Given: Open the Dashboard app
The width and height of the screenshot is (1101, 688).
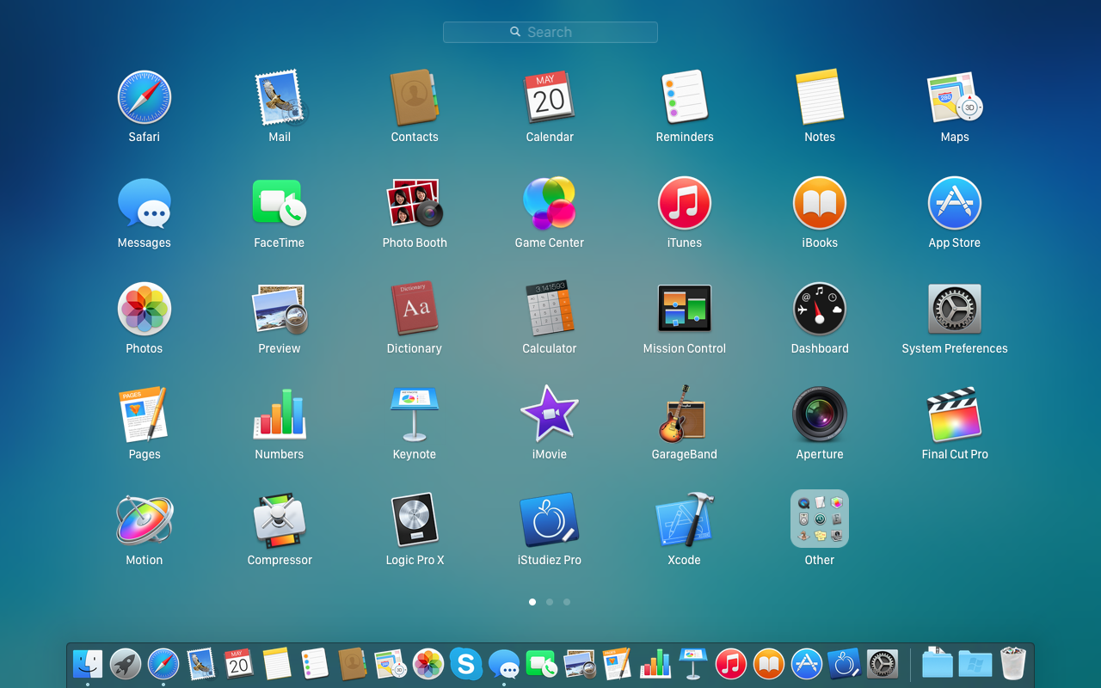Looking at the screenshot, I should 820,309.
